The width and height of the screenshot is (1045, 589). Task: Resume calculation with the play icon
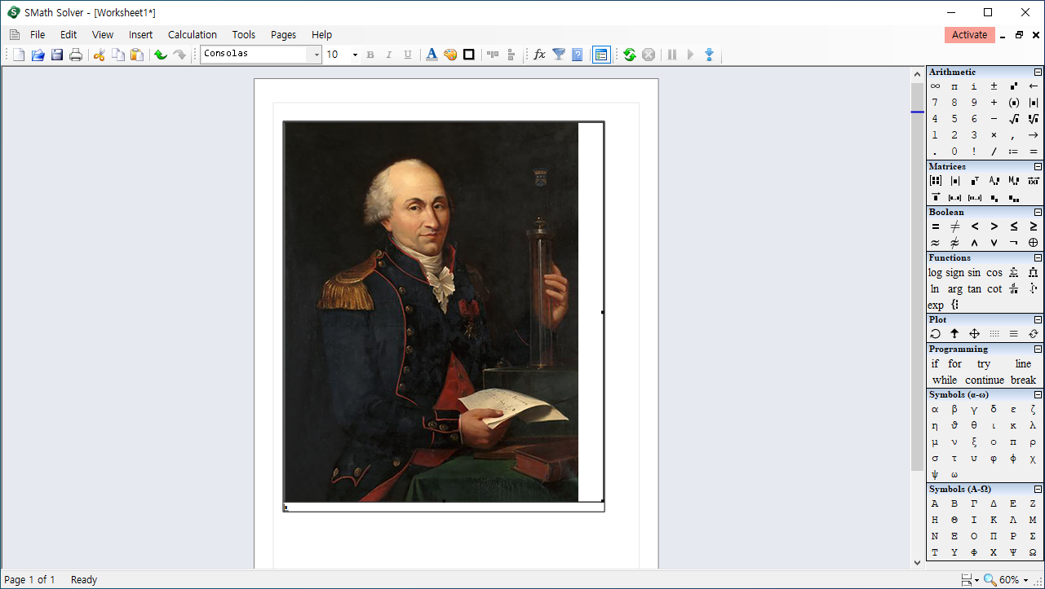pyautogui.click(x=690, y=55)
